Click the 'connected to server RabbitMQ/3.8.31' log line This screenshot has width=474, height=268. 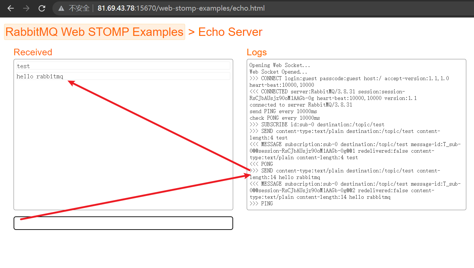pyautogui.click(x=301, y=105)
